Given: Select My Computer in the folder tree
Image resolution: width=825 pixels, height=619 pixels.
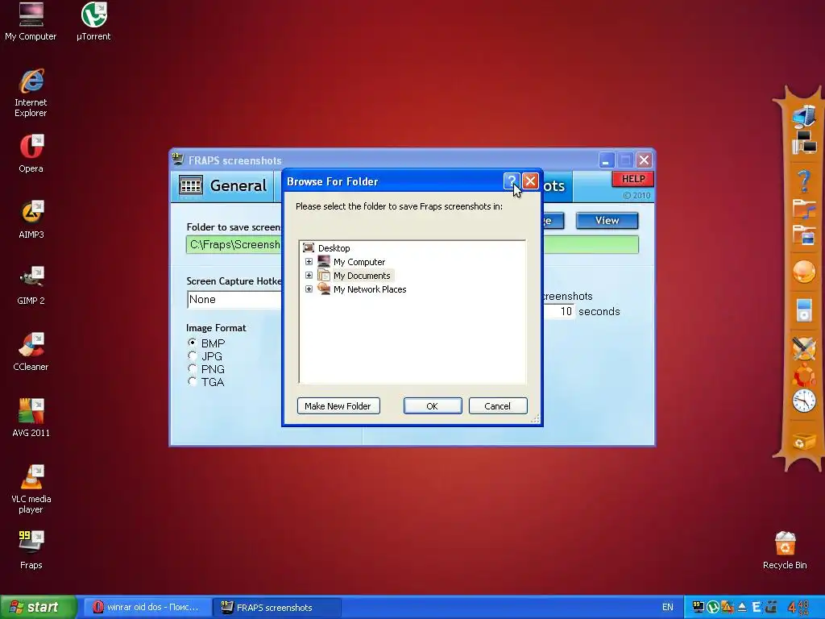Looking at the screenshot, I should click(359, 262).
